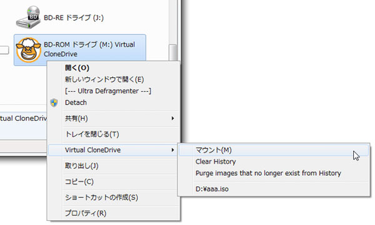Click the UAC shield icon beside Detach
The image size is (375, 225).
pyautogui.click(x=54, y=103)
